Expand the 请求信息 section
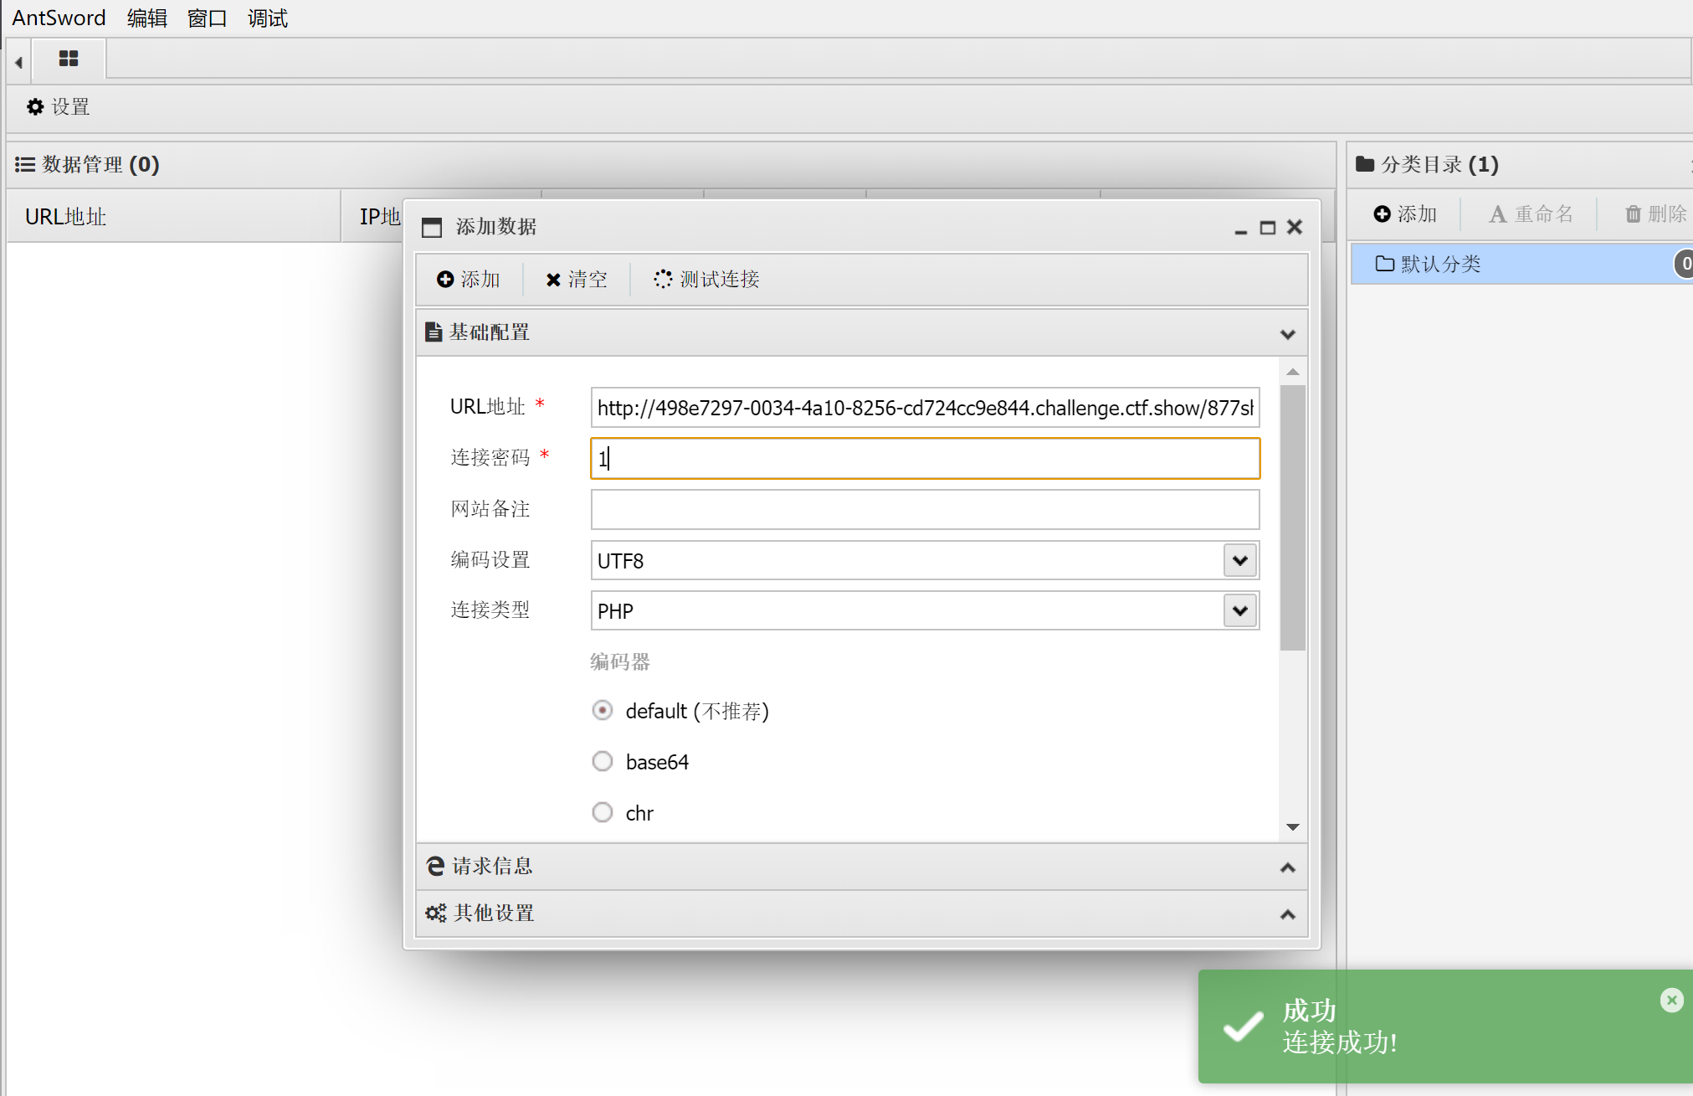The height and width of the screenshot is (1096, 1693). click(862, 866)
